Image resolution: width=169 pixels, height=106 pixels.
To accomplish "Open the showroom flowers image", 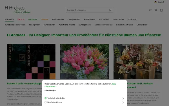I will point(138,62).
